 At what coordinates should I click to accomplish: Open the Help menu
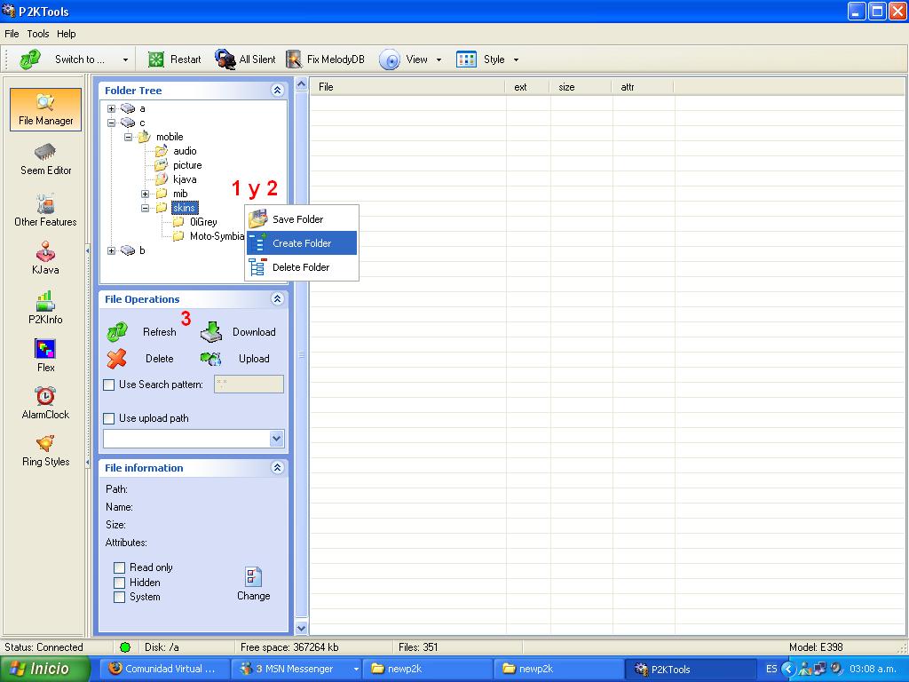(x=66, y=34)
